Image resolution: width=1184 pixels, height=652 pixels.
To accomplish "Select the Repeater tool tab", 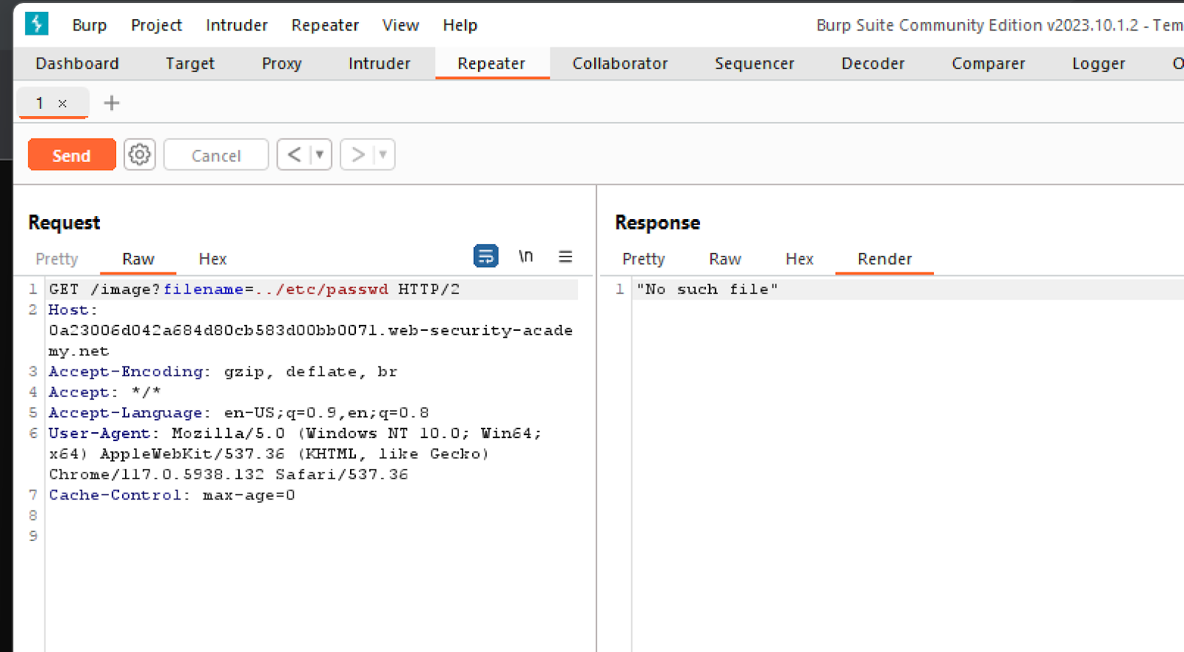I will point(491,64).
